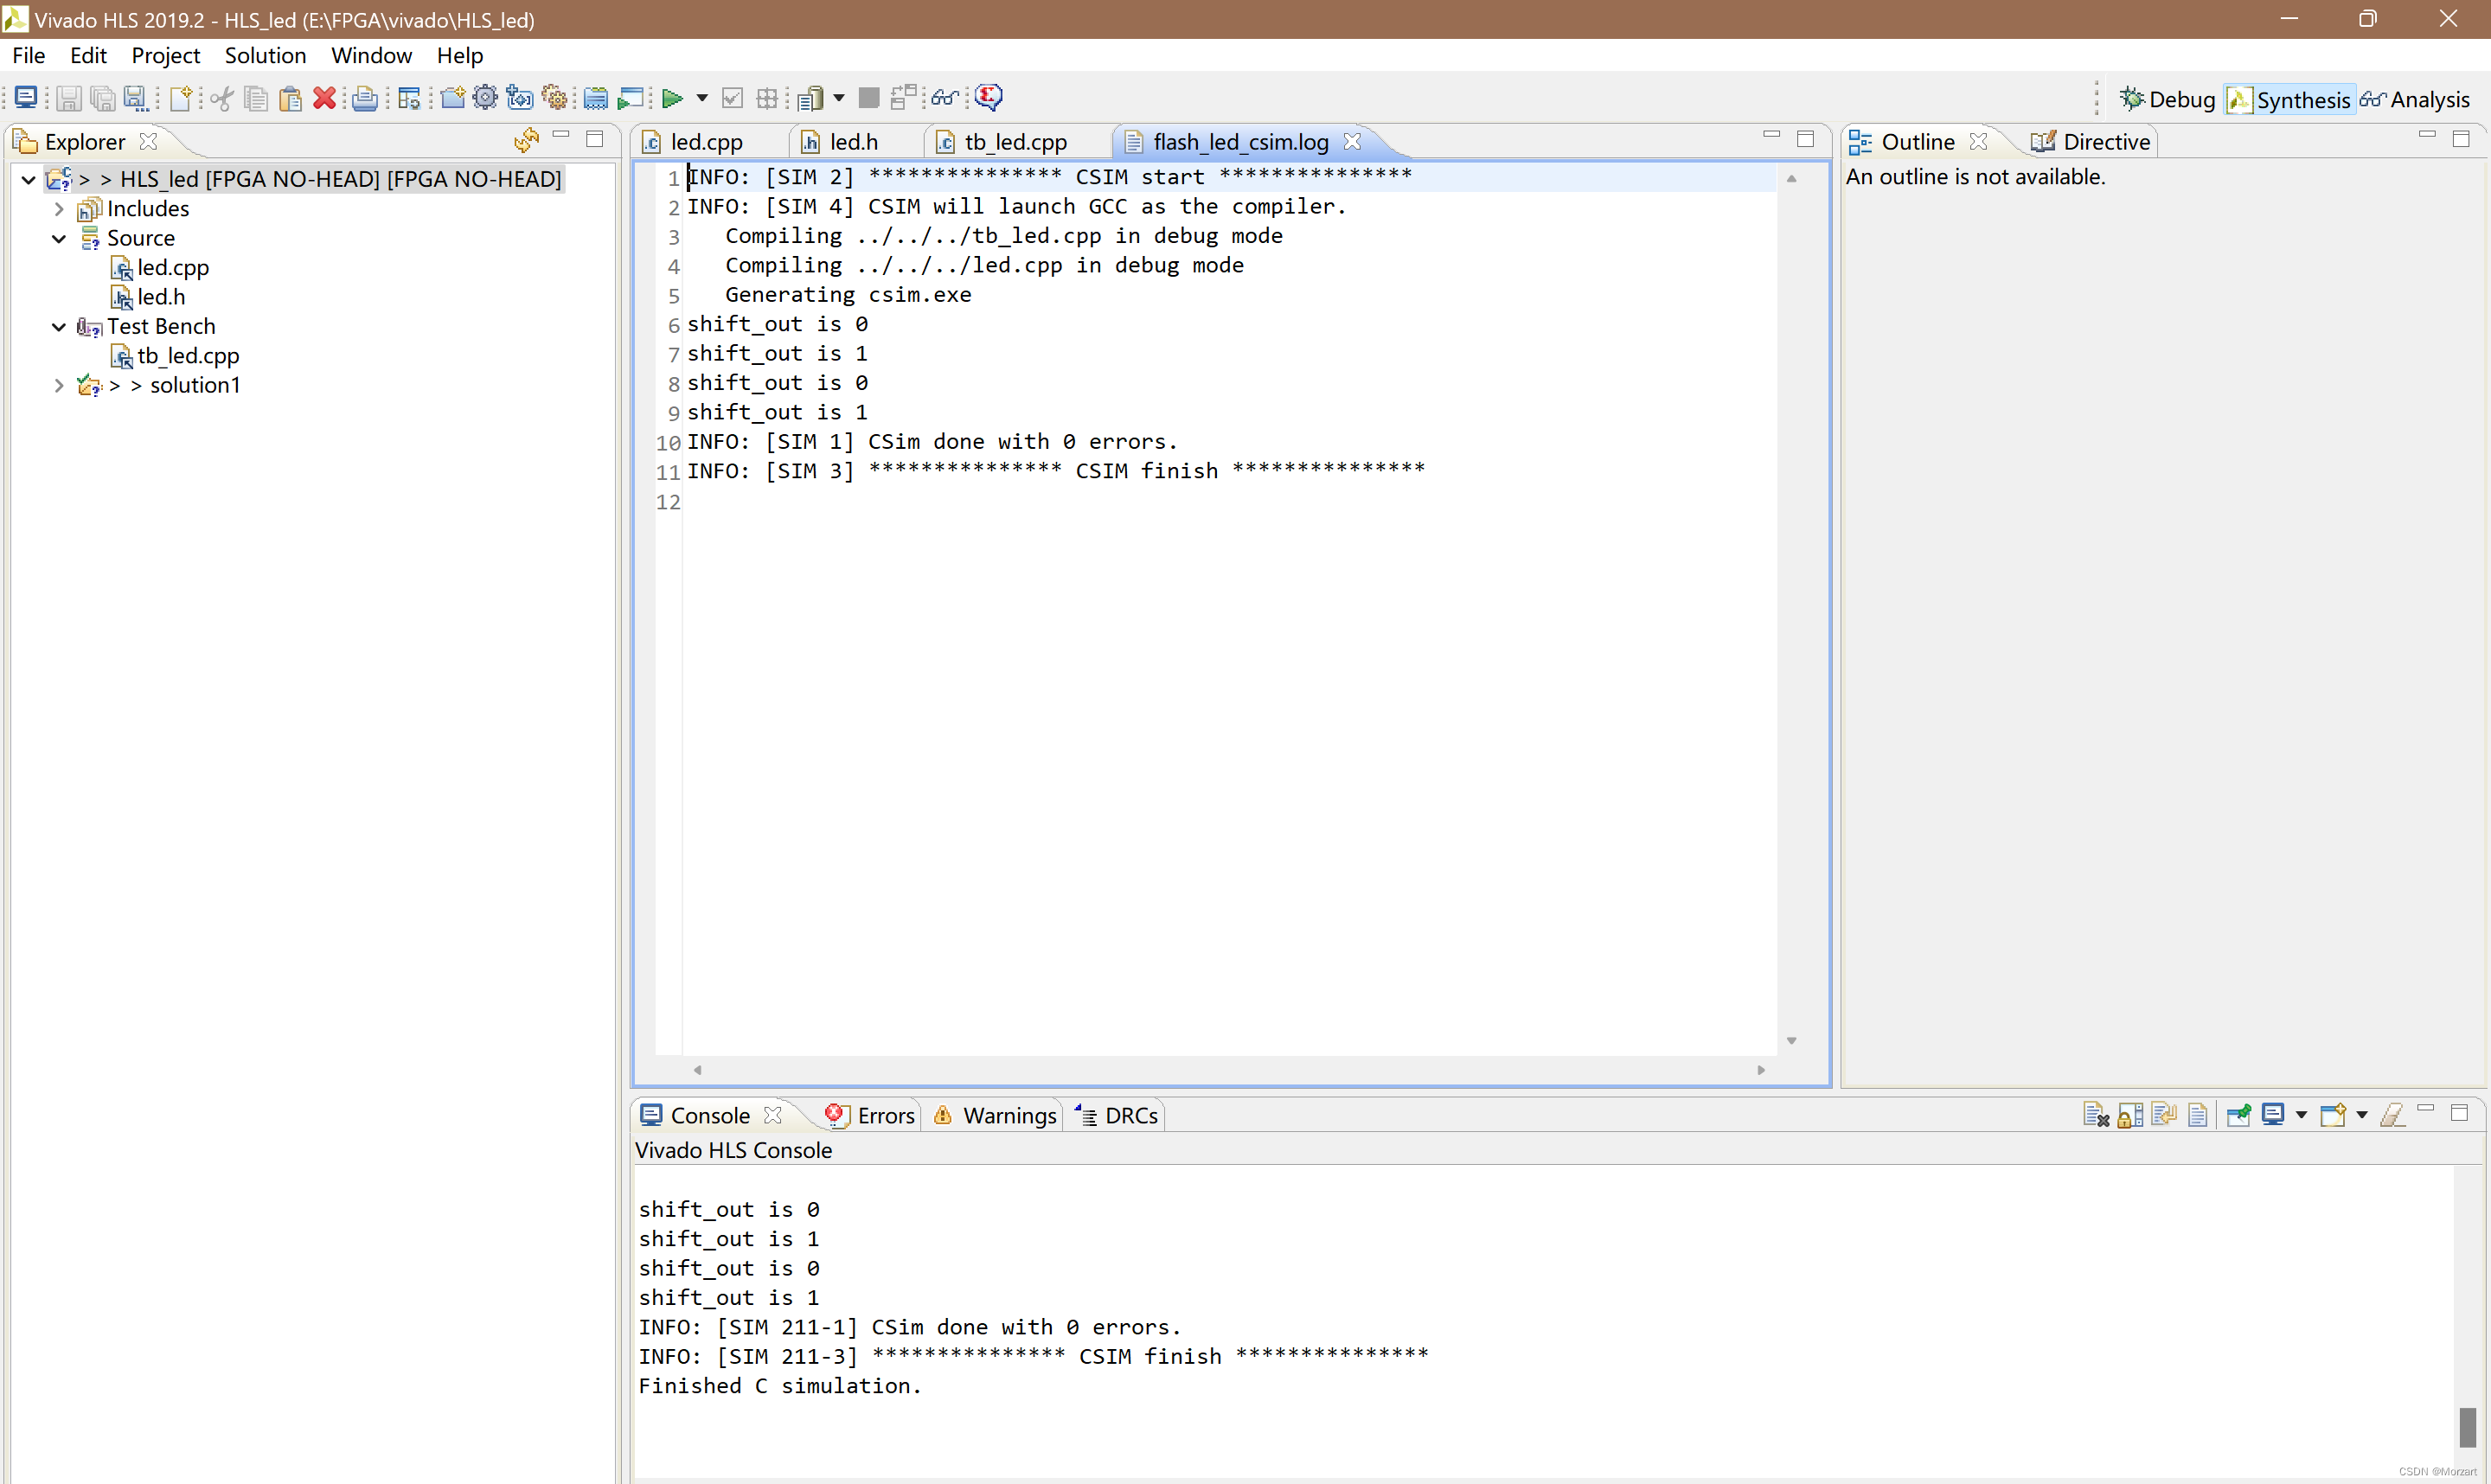
Task: Open the Project menu
Action: [166, 54]
